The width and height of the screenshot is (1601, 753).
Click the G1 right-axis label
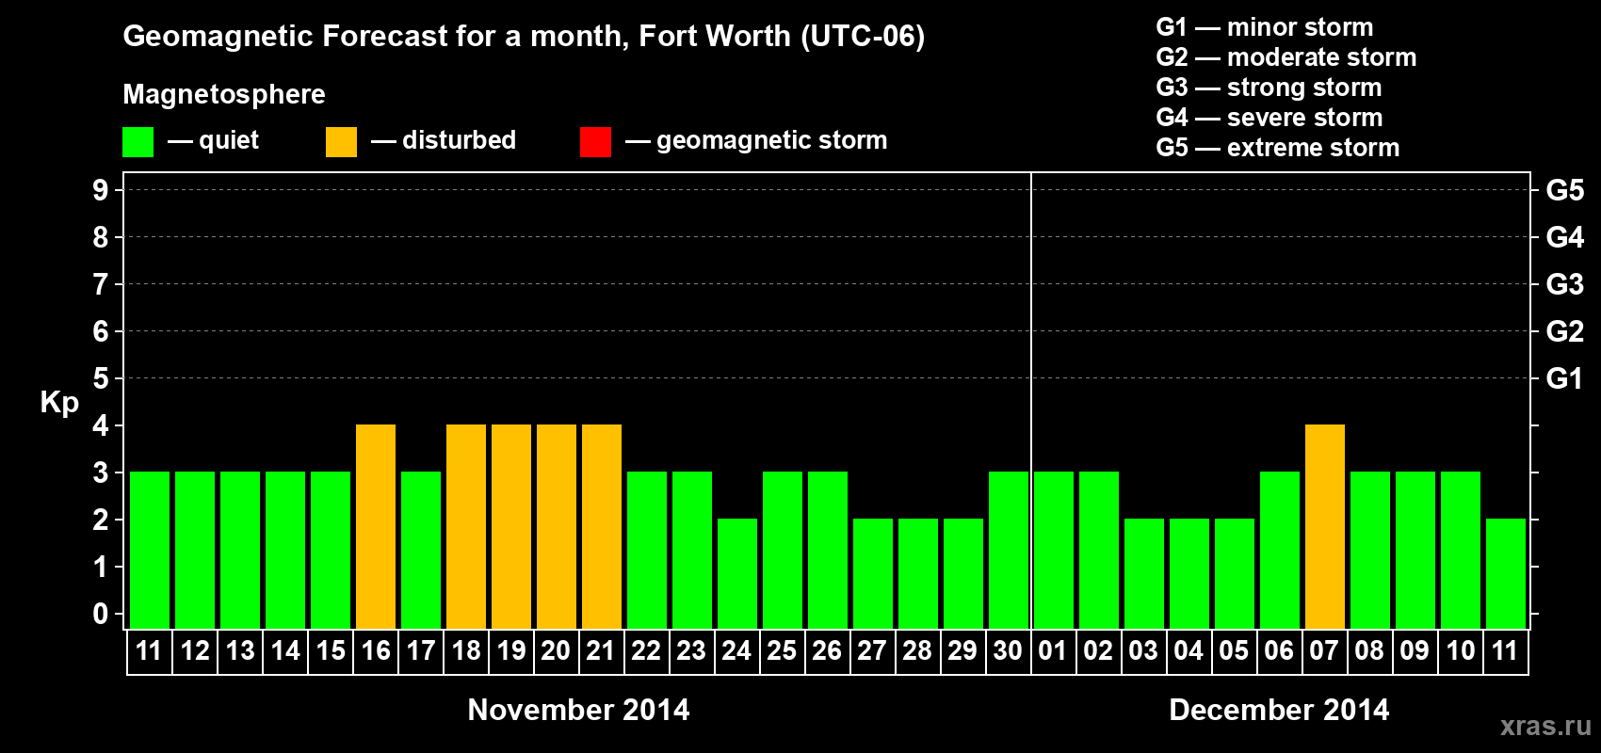click(x=1564, y=378)
